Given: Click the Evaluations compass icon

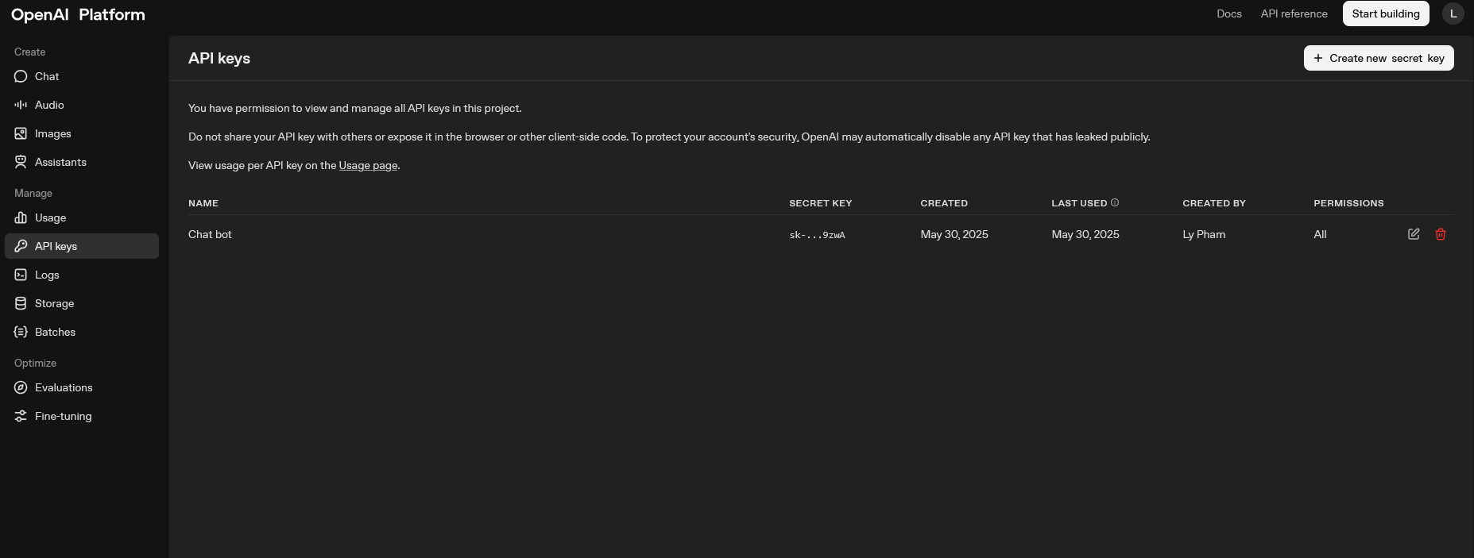Looking at the screenshot, I should [x=21, y=387].
